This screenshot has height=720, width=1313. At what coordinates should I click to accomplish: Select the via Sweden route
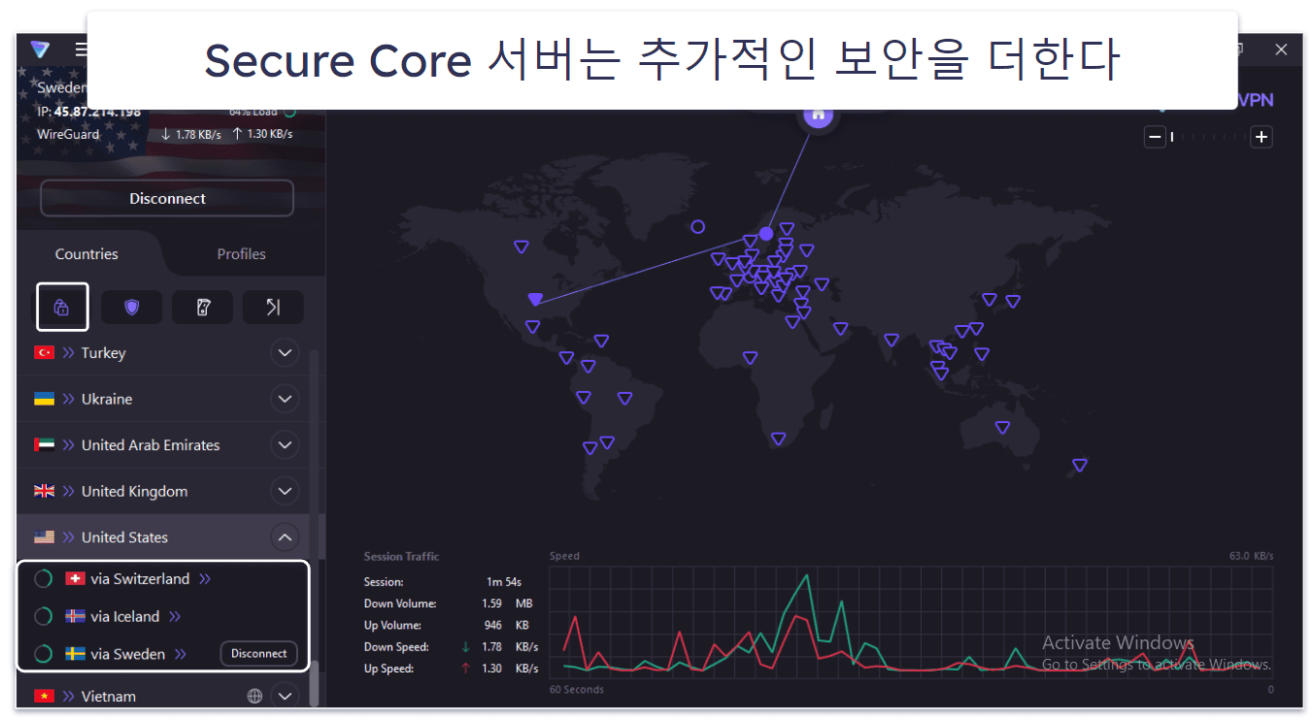pos(128,654)
